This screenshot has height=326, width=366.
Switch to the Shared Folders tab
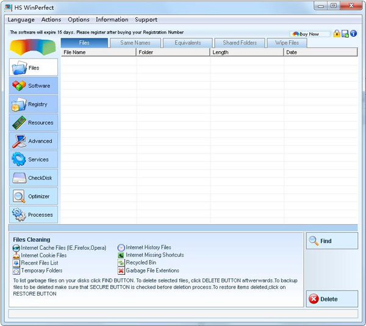tap(240, 43)
